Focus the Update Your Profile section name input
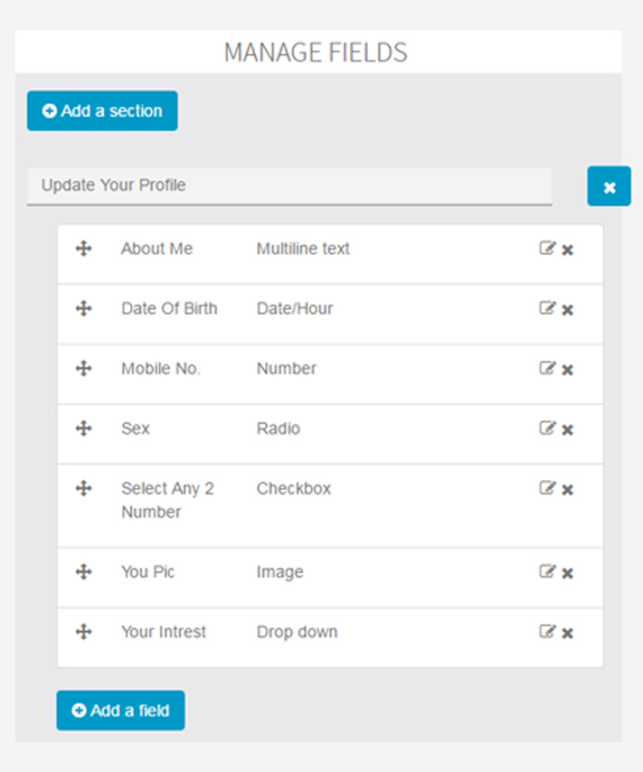643x772 pixels. pyautogui.click(x=289, y=186)
